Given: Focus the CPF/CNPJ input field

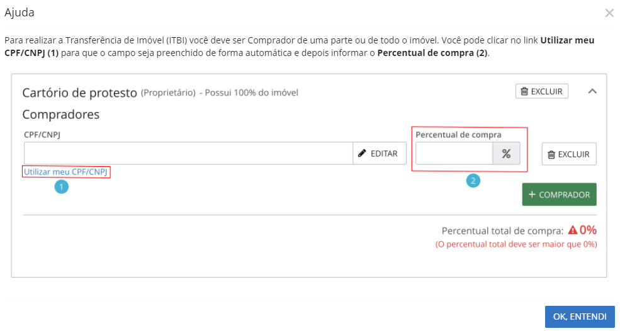Looking at the screenshot, I should (188, 154).
